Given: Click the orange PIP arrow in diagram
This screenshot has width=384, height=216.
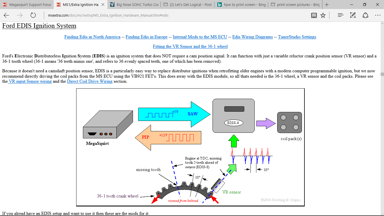Looking at the screenshot, I should [x=168, y=138].
